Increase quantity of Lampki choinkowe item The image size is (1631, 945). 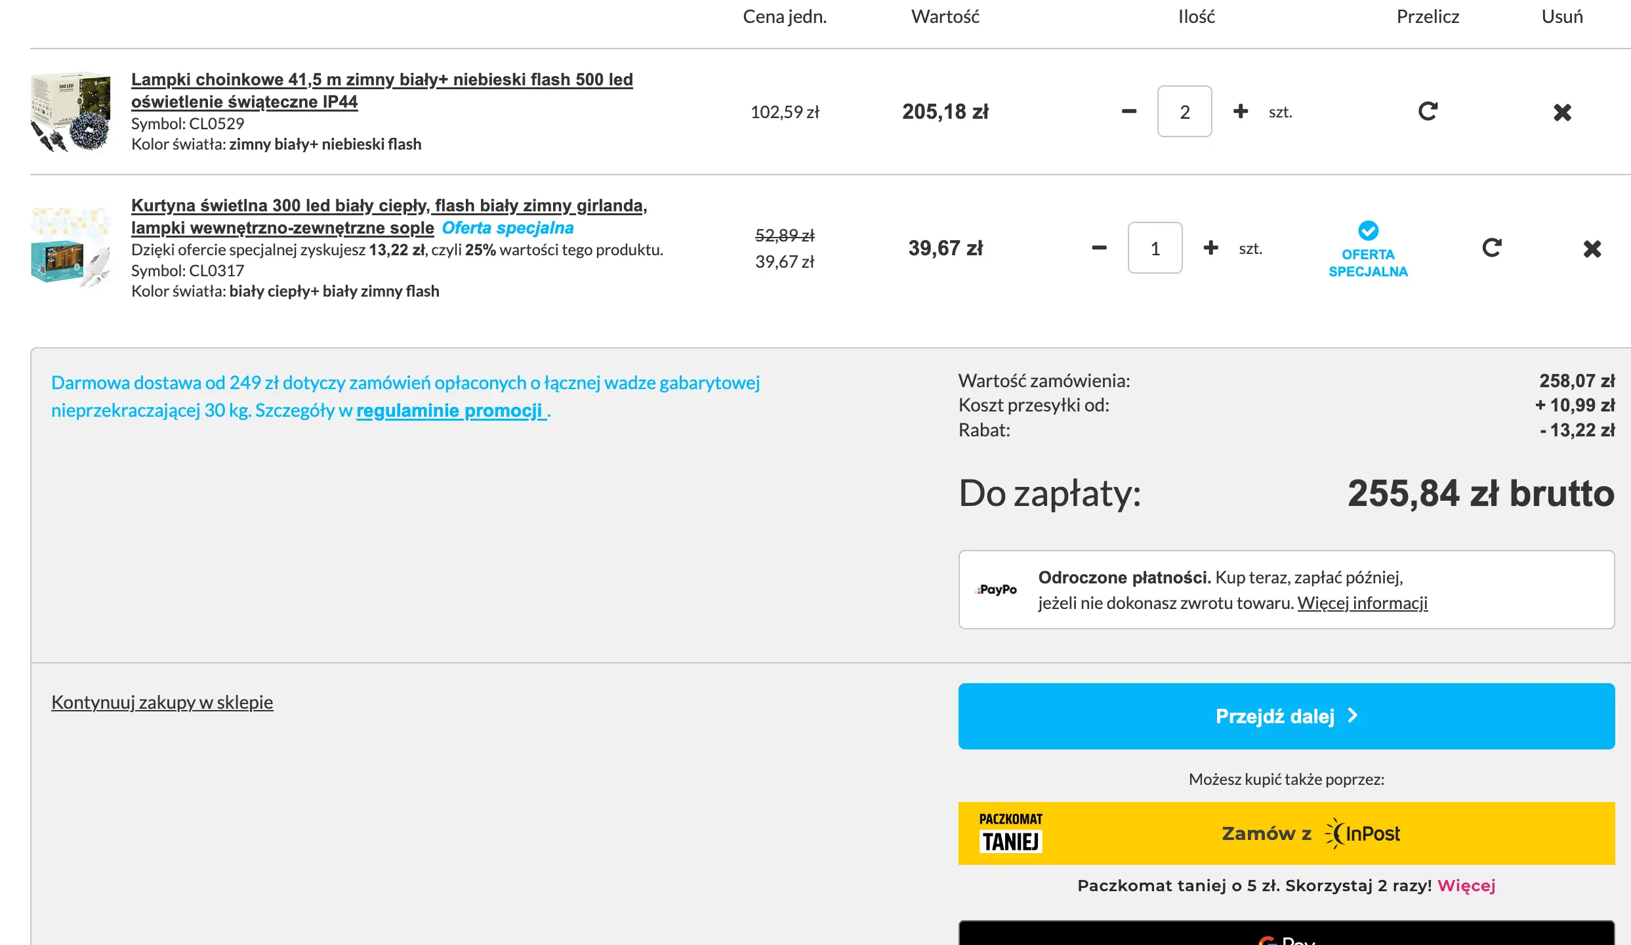pos(1240,112)
